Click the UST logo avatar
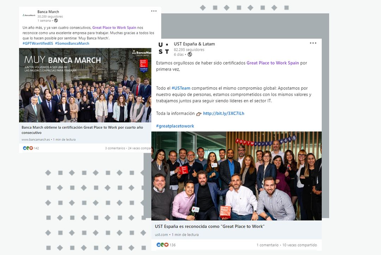This screenshot has width=381, height=255. point(164,48)
